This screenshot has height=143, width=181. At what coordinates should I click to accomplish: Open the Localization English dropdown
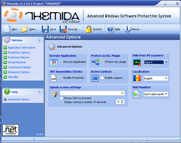coord(166,78)
